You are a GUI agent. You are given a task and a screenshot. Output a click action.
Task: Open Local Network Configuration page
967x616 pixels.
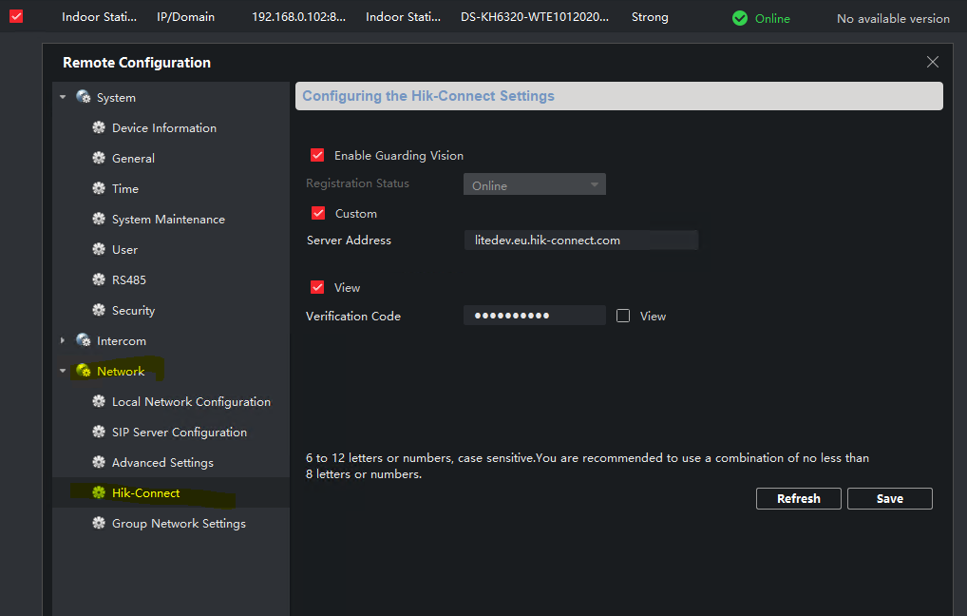pos(191,401)
